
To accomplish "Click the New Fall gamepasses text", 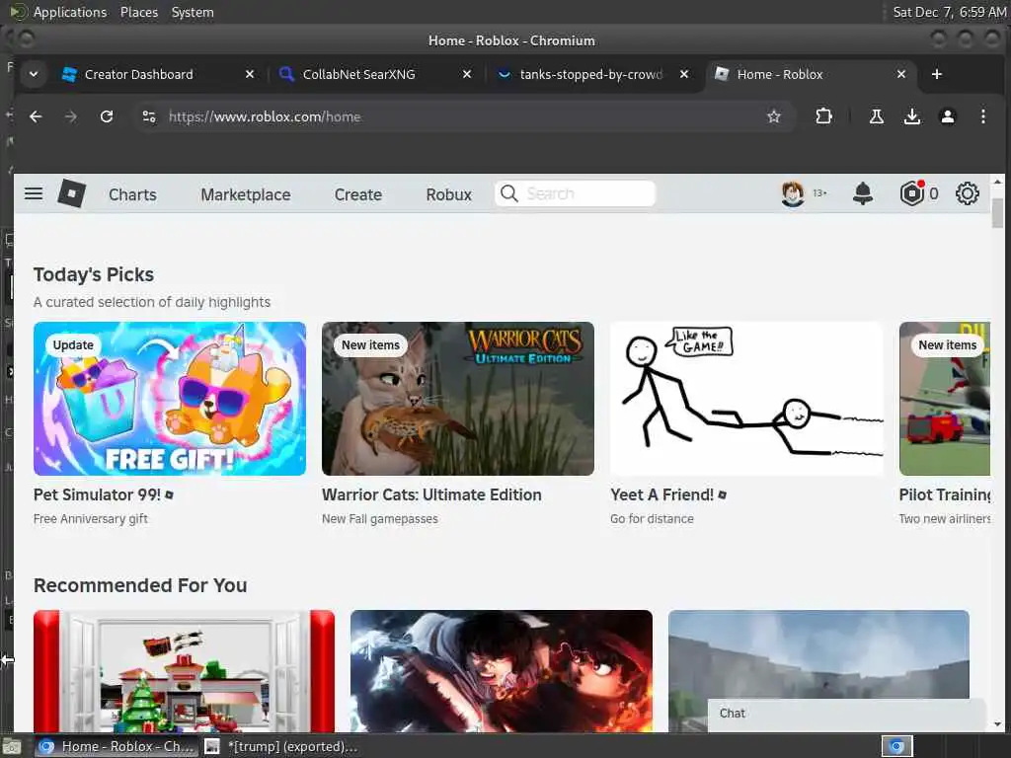I will pyautogui.click(x=380, y=519).
